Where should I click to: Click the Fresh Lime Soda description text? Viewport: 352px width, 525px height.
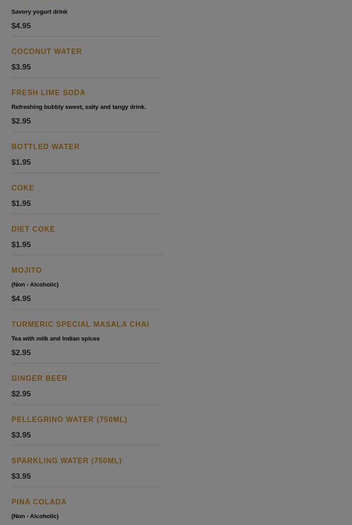(79, 107)
